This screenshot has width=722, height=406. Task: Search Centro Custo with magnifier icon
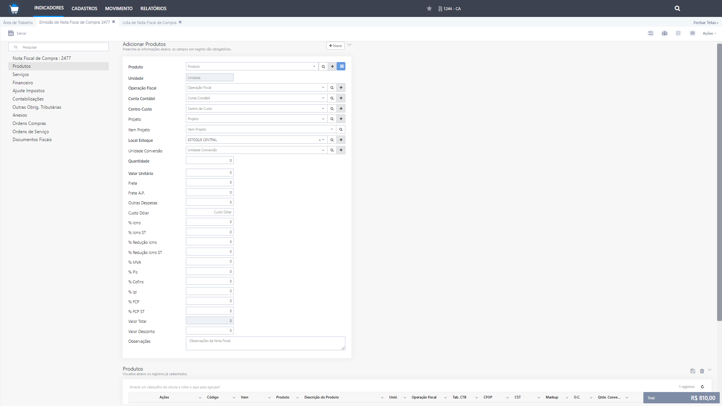(332, 109)
